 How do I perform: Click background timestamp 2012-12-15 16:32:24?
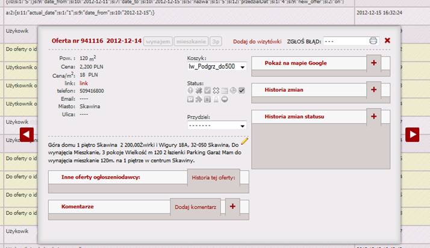tap(379, 13)
